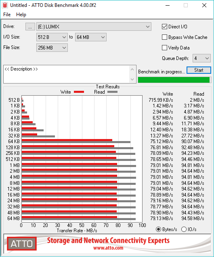The width and height of the screenshot is (214, 257).
Task: Click the Start button
Action: point(199,70)
